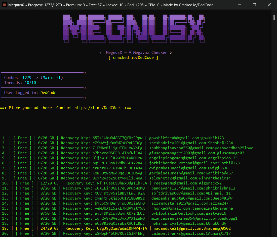Click the 8/20 GB storage value
The image size is (277, 237).
coord(48,193)
